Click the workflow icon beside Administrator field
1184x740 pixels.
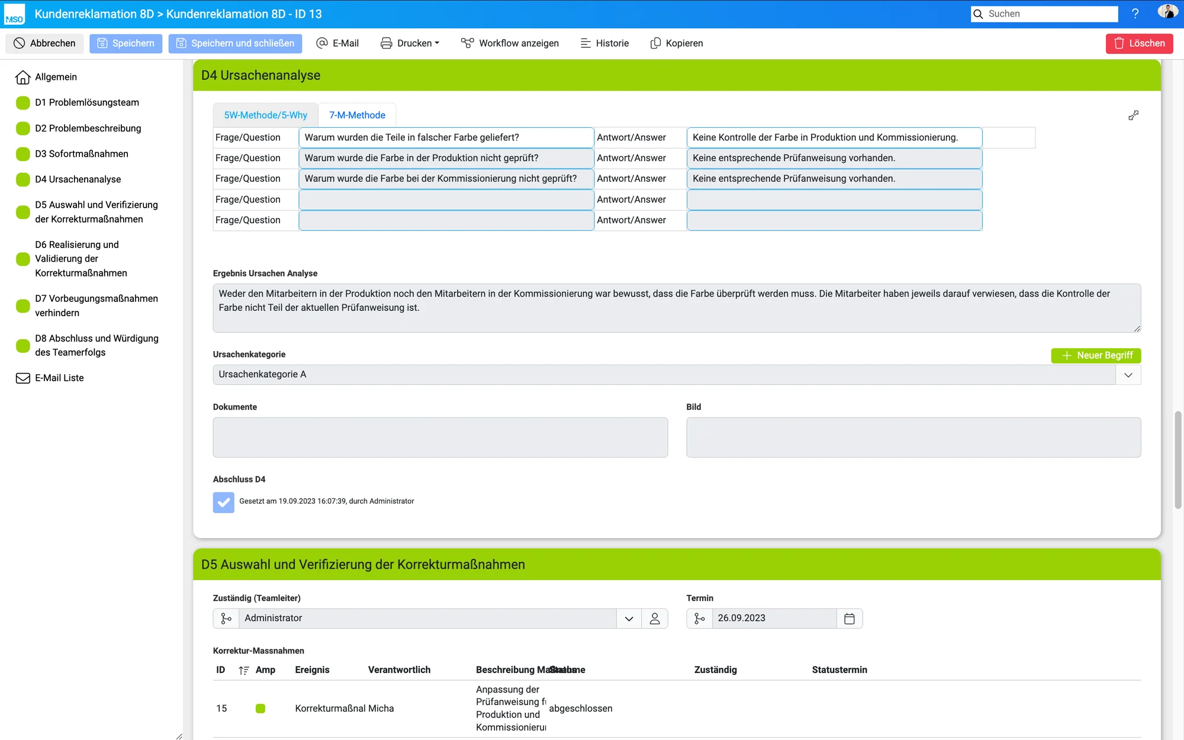[x=226, y=619]
